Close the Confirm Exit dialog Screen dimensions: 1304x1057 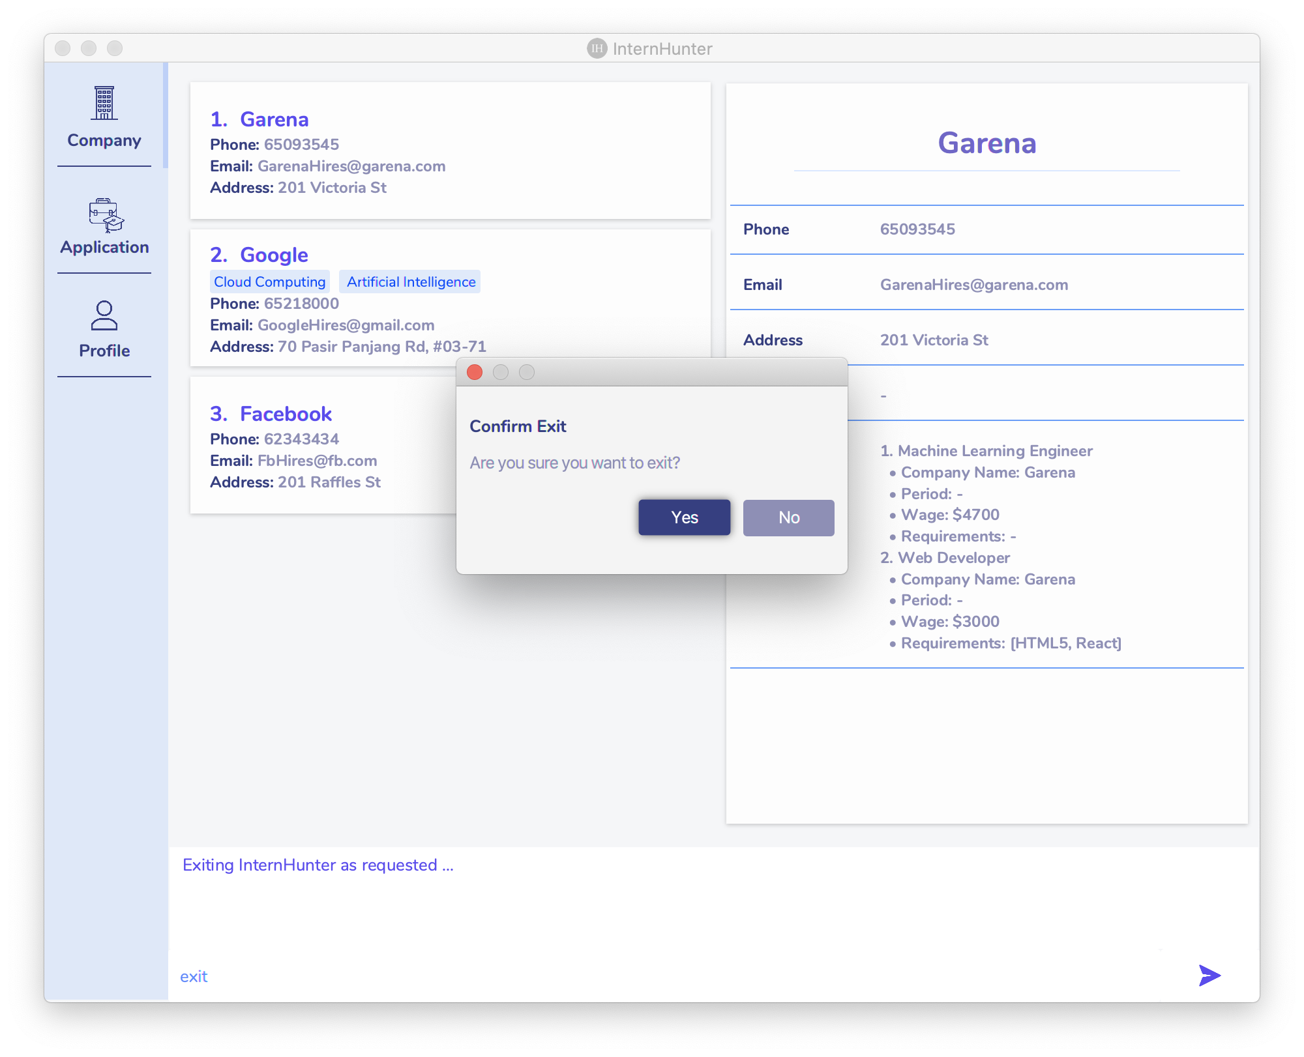[x=475, y=372]
